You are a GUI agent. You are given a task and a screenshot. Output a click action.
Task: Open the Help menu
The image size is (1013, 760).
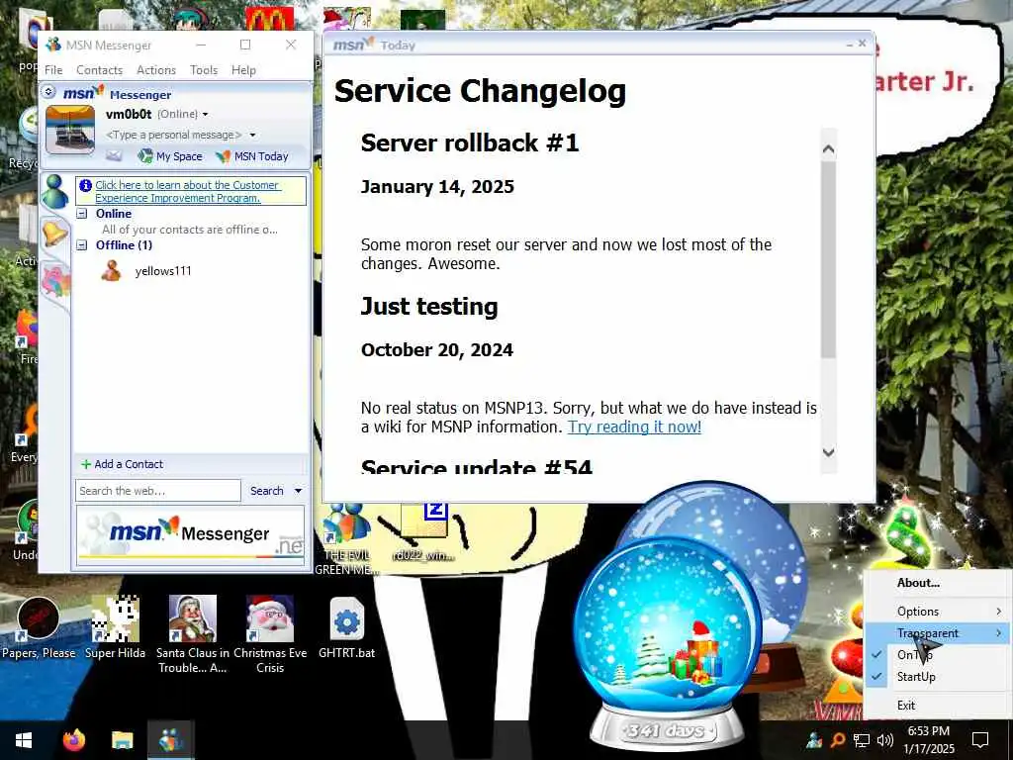click(243, 70)
